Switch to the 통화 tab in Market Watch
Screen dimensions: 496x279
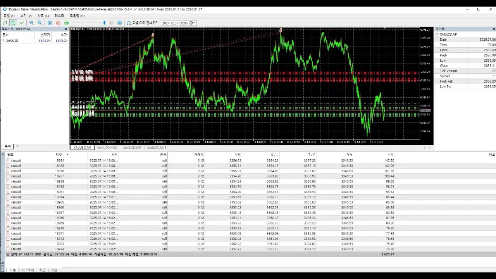coord(7,146)
